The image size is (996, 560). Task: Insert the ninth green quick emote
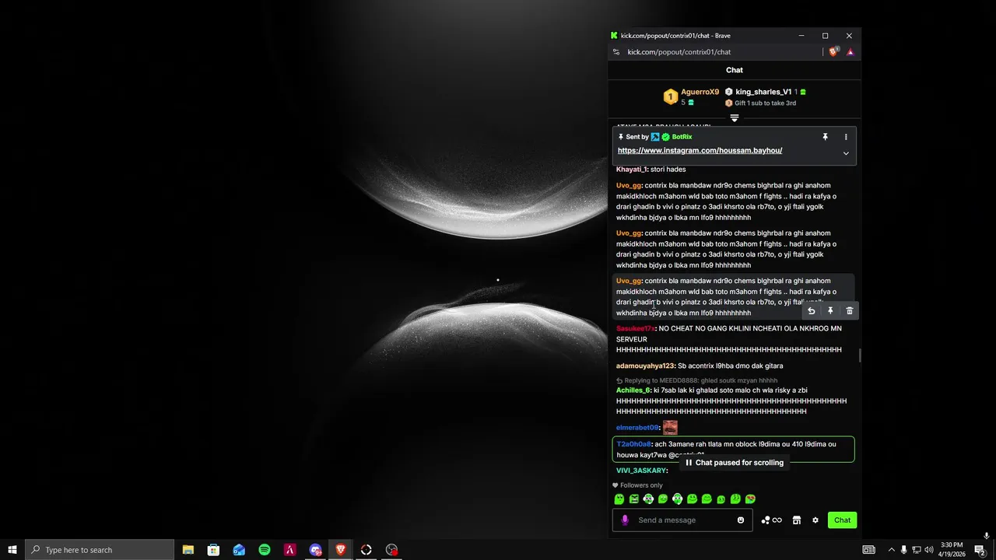pos(735,499)
